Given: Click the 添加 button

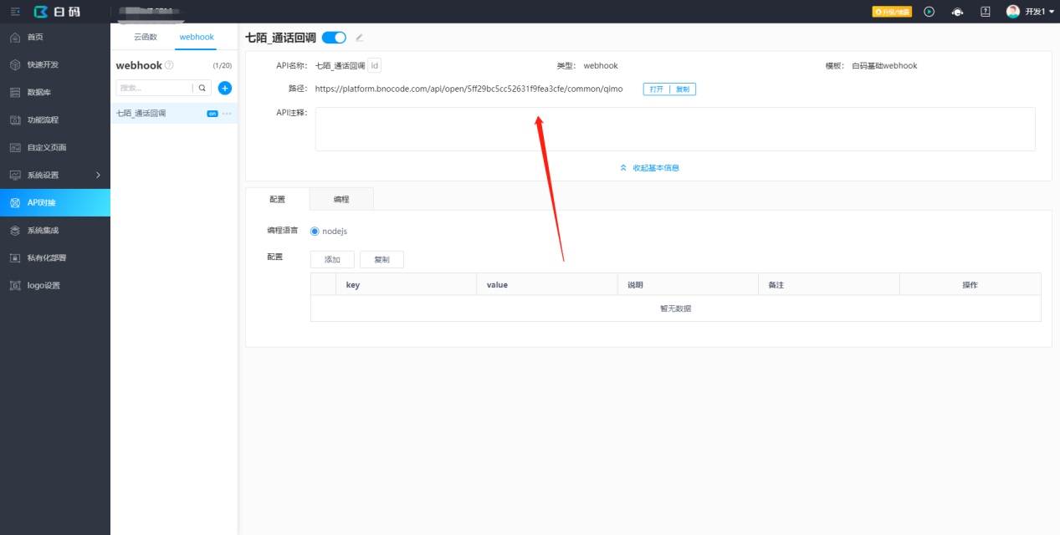Looking at the screenshot, I should click(332, 260).
